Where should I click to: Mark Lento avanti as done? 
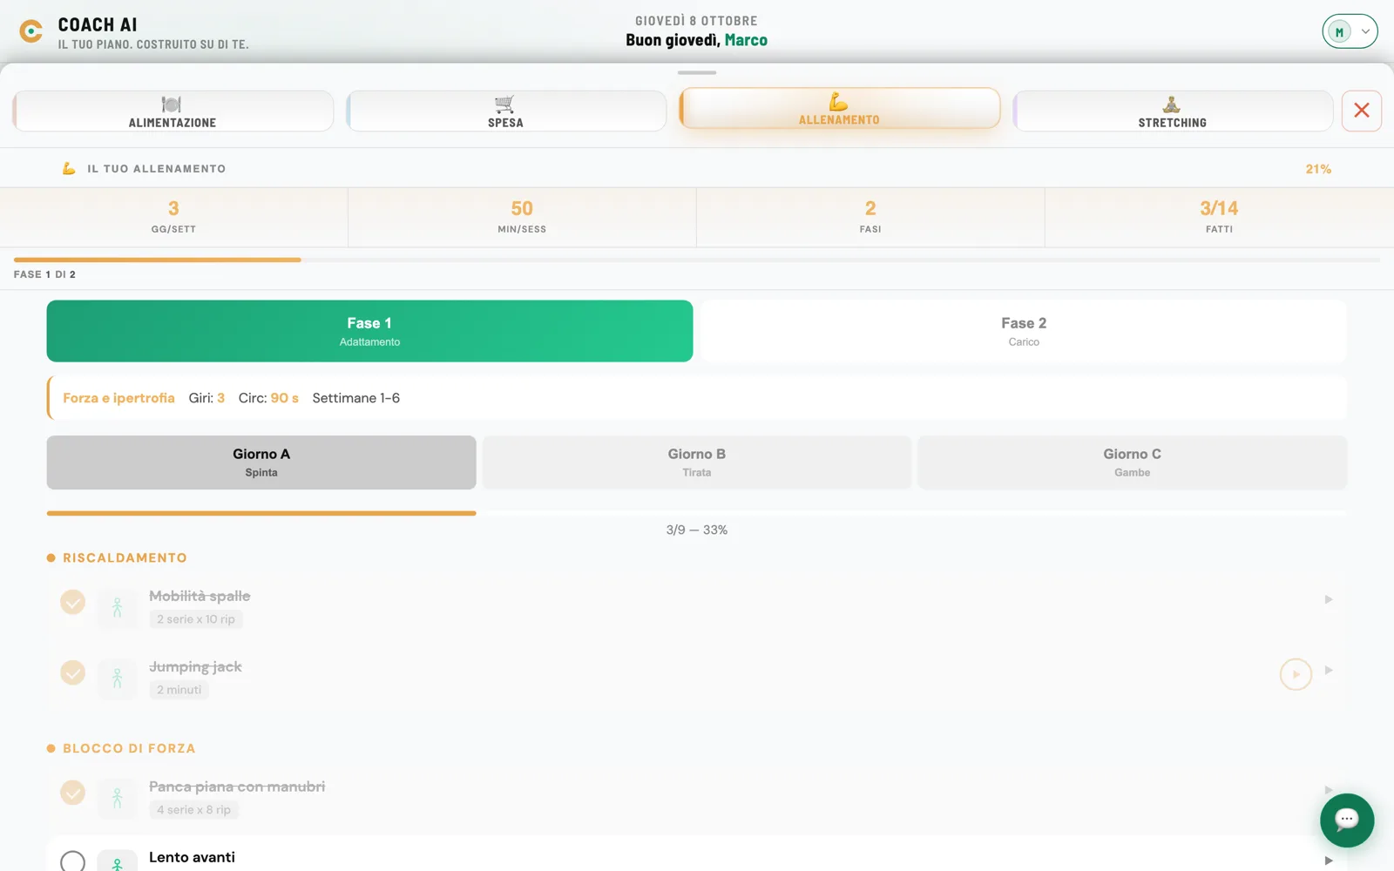[73, 862]
